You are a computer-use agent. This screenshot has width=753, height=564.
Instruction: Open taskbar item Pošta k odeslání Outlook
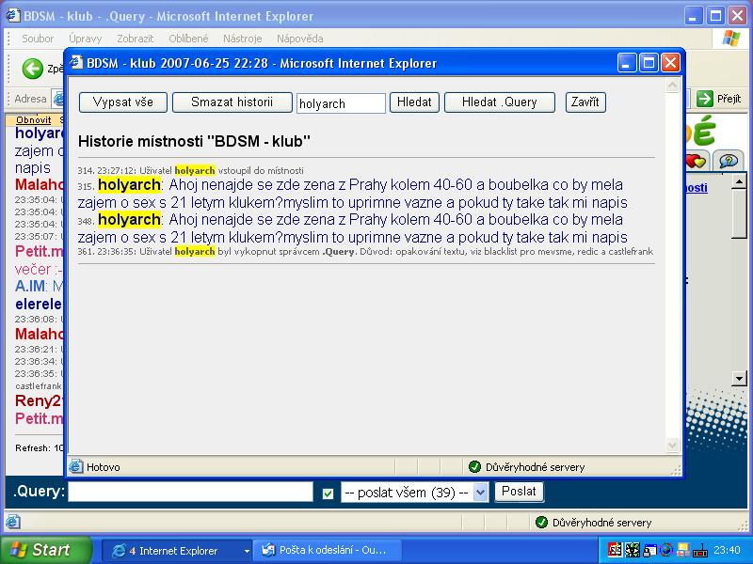(328, 551)
